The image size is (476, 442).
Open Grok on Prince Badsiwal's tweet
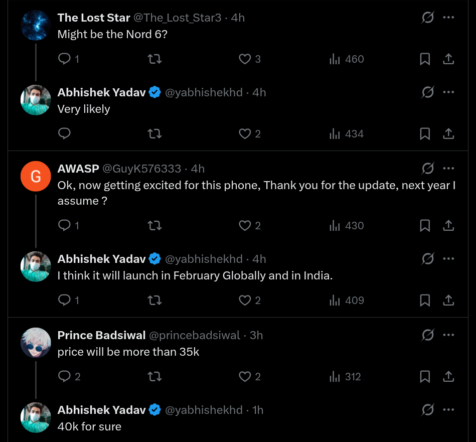tap(427, 335)
